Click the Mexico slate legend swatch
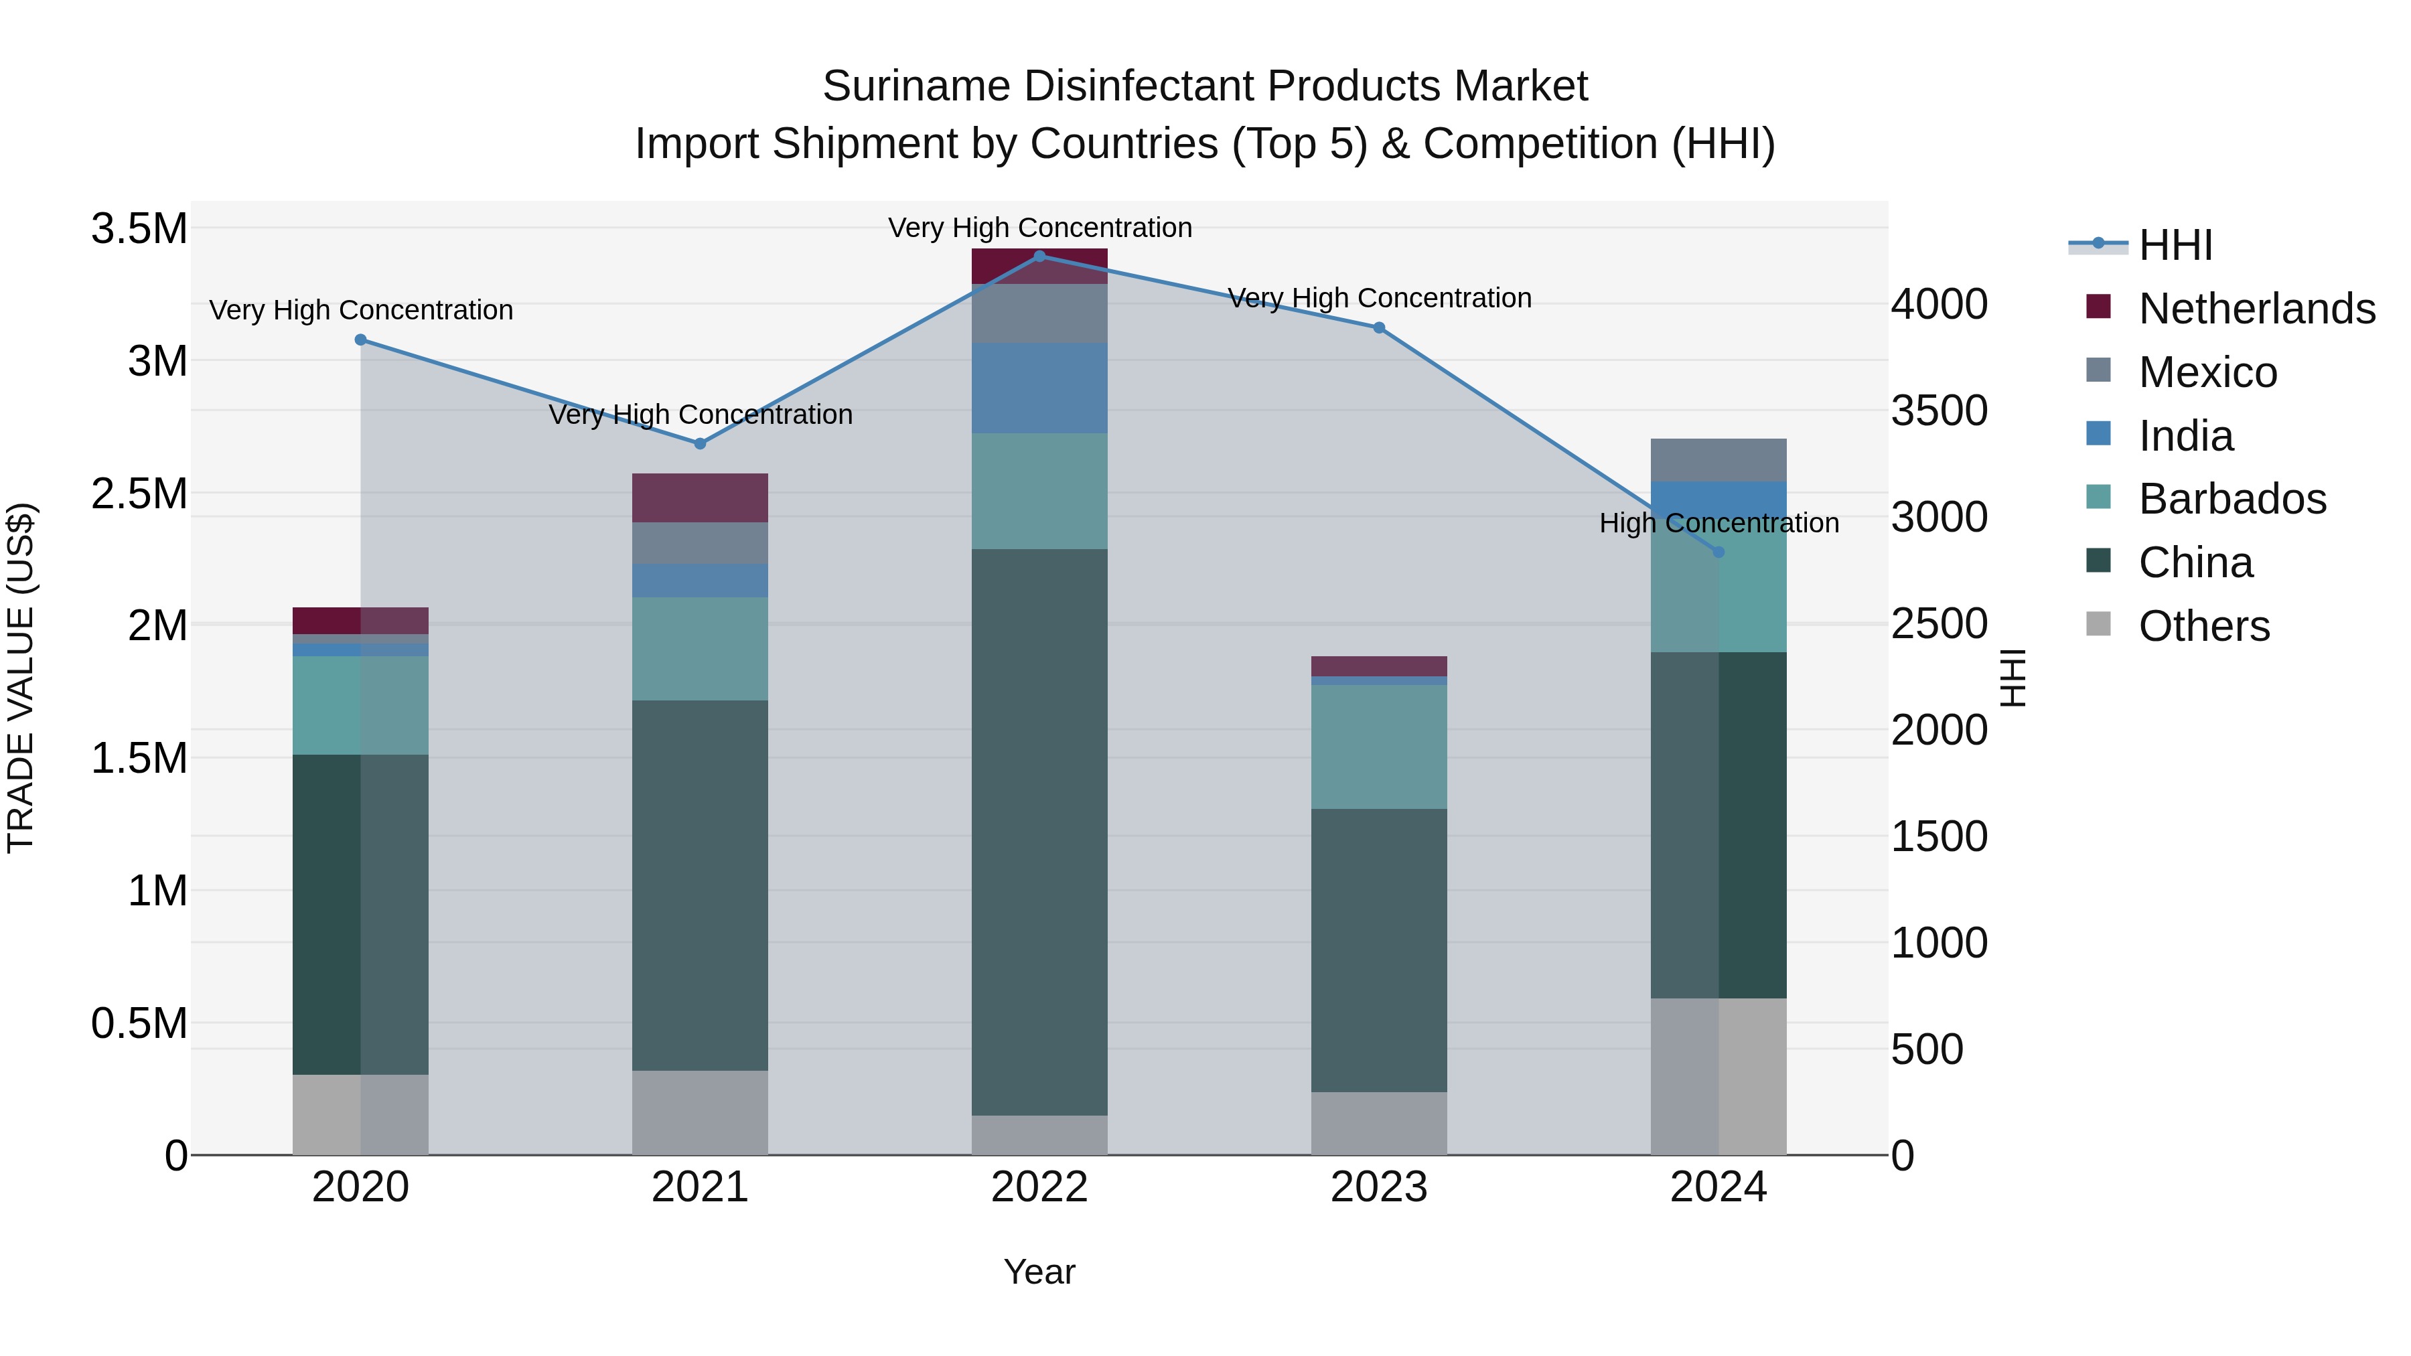The width and height of the screenshot is (2411, 1356). click(2098, 370)
